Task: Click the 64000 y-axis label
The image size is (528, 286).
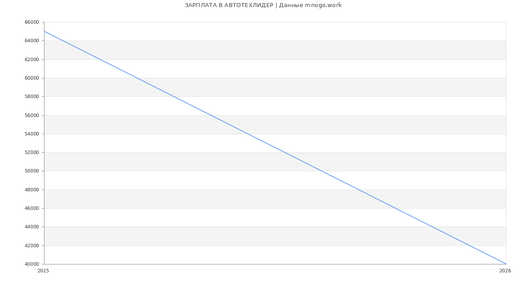Action: [x=33, y=41]
